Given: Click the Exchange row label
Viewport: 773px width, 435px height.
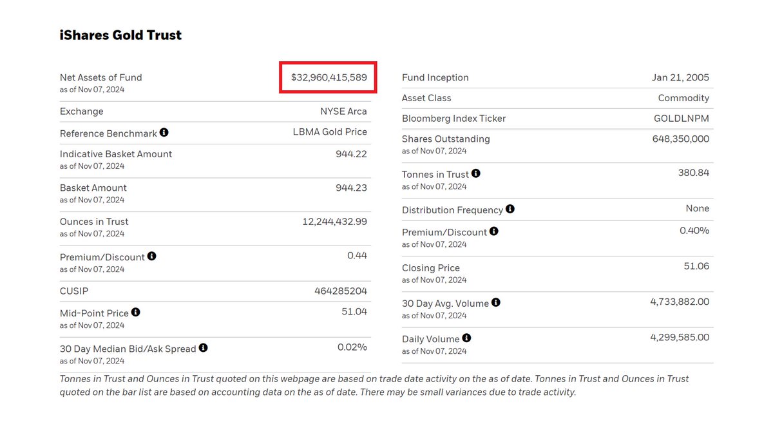Looking at the screenshot, I should pyautogui.click(x=82, y=111).
